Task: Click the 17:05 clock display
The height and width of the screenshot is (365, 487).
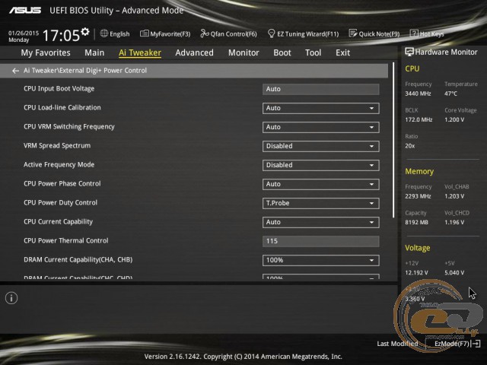Action: [61, 35]
